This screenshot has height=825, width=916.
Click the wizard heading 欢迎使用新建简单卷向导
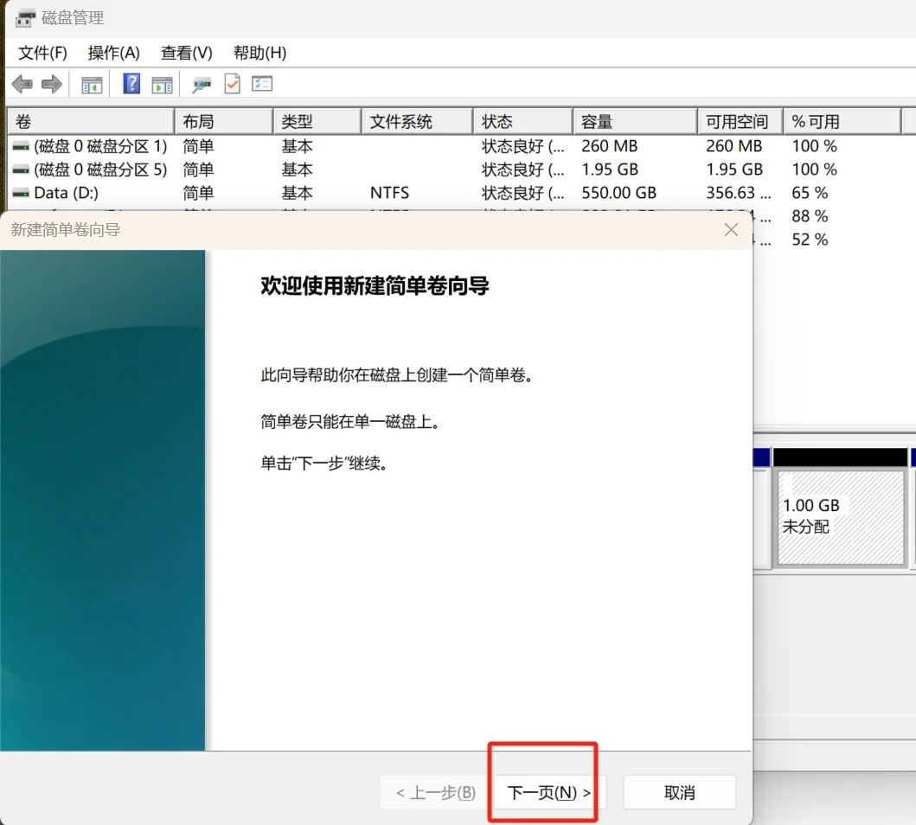tap(375, 285)
